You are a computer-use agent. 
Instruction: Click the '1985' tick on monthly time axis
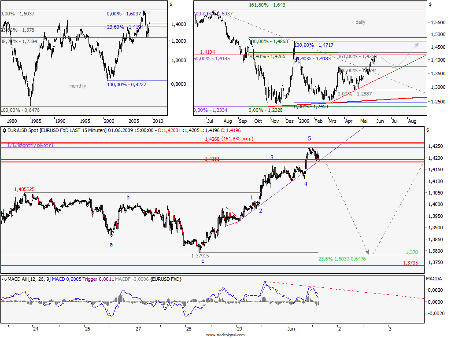[36, 121]
